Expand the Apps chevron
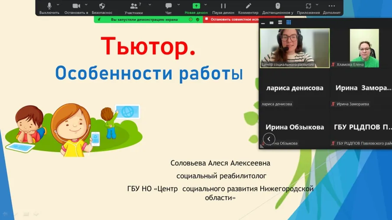Image resolution: width=392 pixels, height=220 pixels. click(317, 4)
